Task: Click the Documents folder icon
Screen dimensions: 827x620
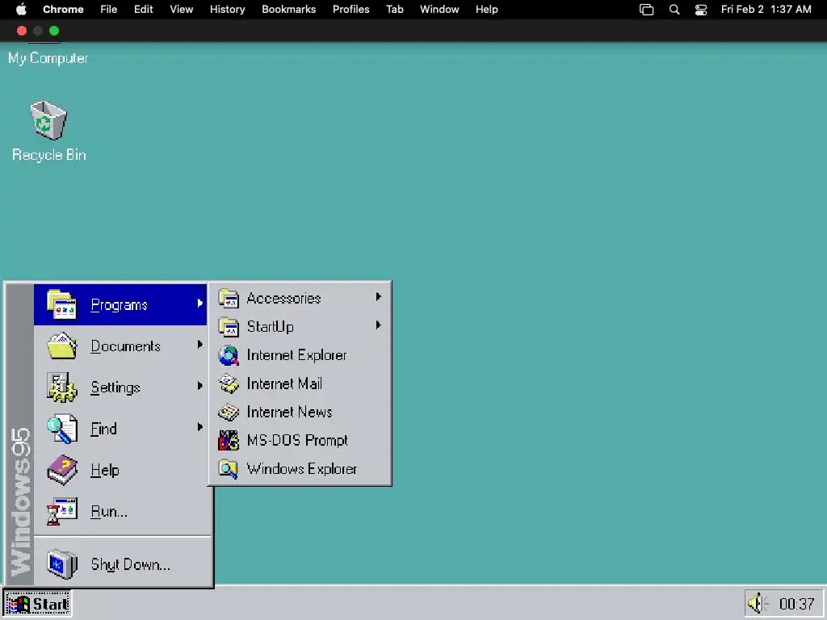Action: pos(61,346)
